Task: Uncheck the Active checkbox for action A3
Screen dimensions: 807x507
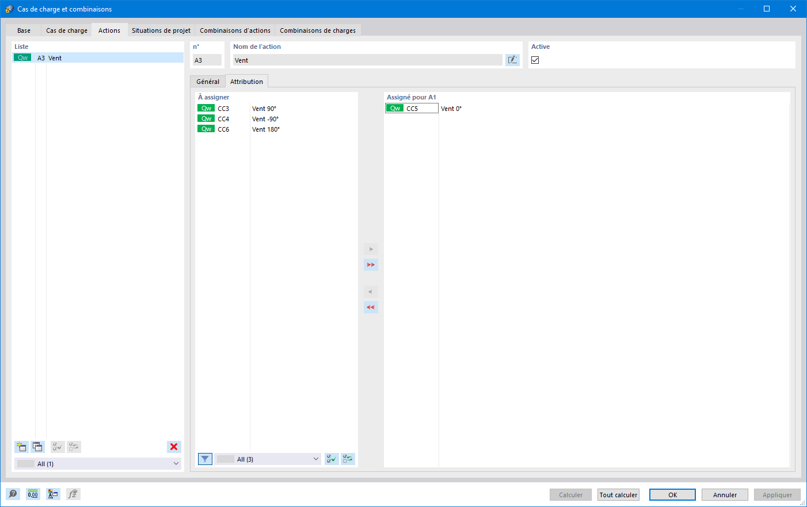Action: (535, 59)
